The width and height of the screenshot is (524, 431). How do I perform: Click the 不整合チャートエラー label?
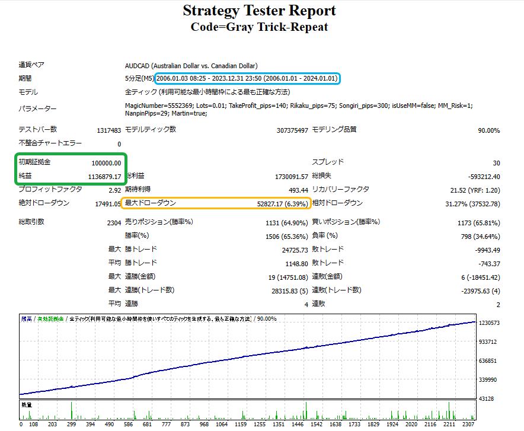coord(50,143)
